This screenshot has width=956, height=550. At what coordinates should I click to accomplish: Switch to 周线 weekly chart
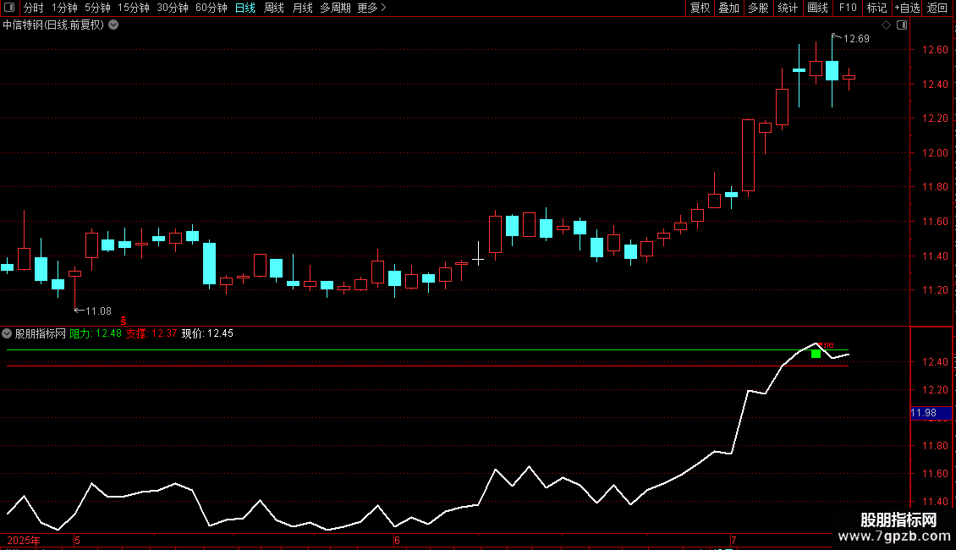tap(274, 8)
